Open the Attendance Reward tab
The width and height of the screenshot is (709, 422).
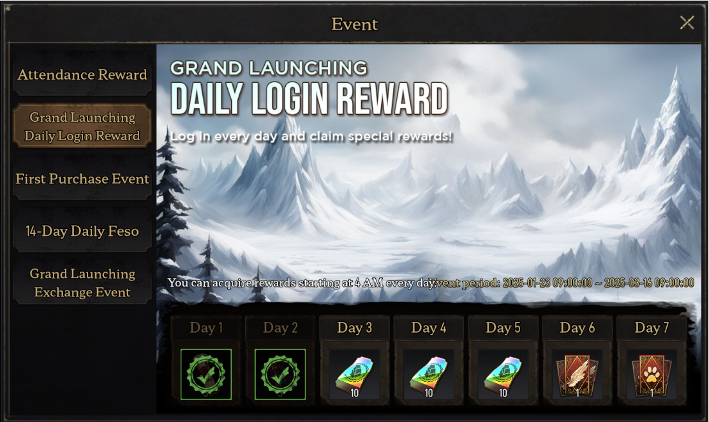pos(82,74)
